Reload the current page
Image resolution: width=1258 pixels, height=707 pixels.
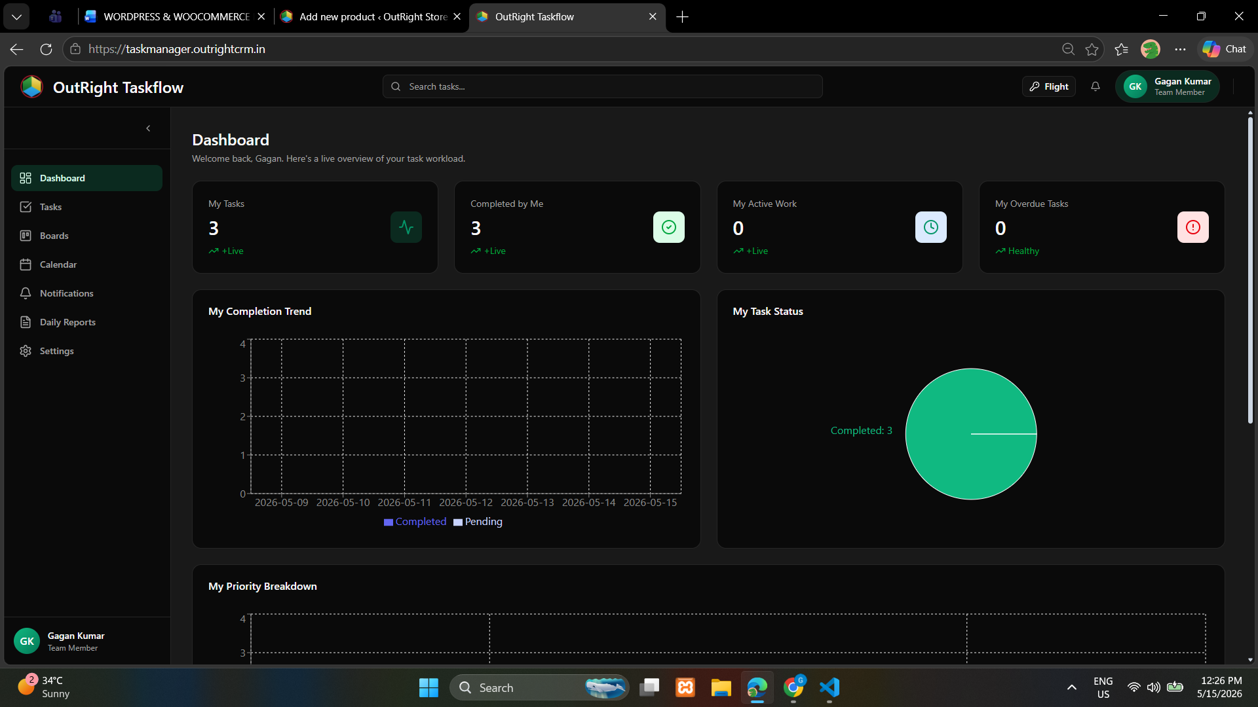[x=46, y=49]
